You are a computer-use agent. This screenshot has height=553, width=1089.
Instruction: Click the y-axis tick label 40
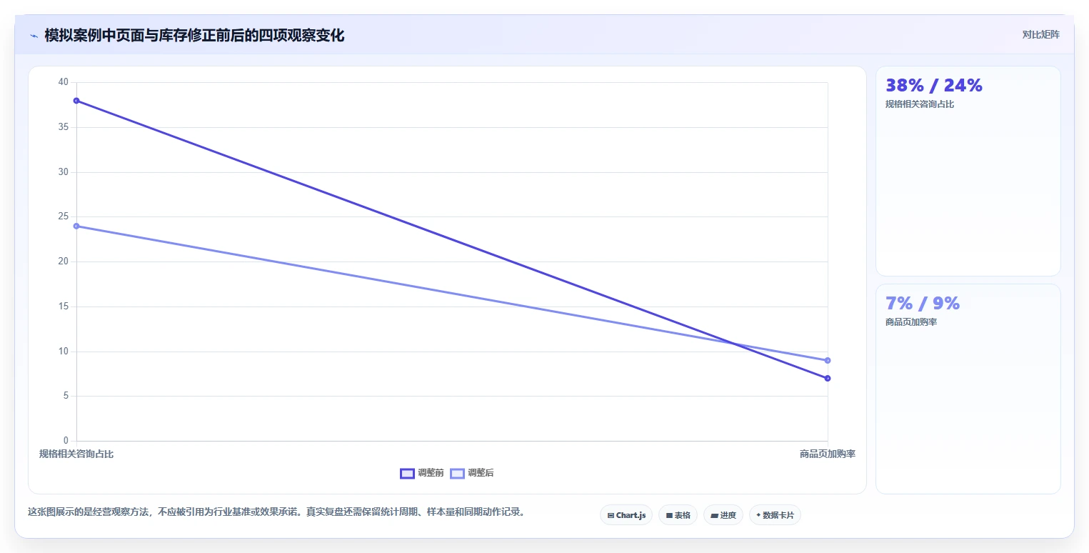click(64, 82)
